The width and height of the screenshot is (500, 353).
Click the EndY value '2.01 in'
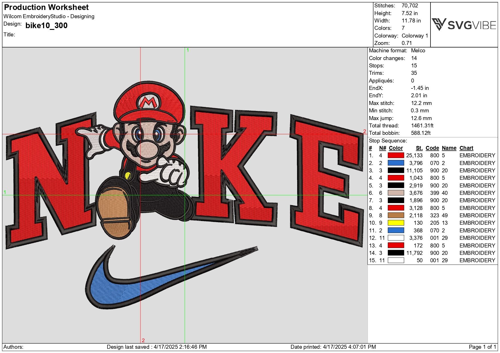[419, 96]
